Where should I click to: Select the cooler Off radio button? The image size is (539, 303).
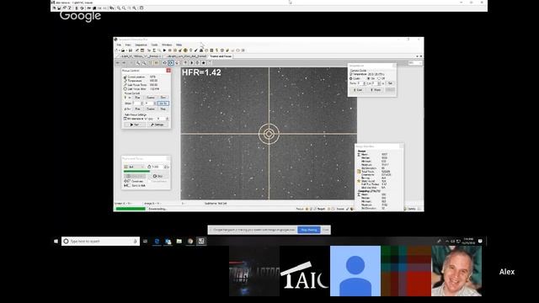tap(379, 78)
